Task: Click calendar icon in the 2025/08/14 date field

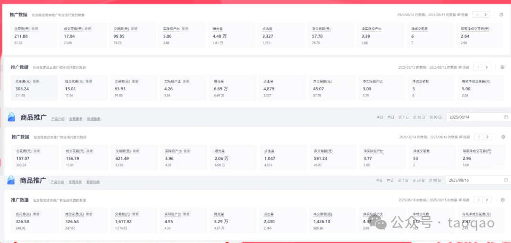Action: click(506, 117)
